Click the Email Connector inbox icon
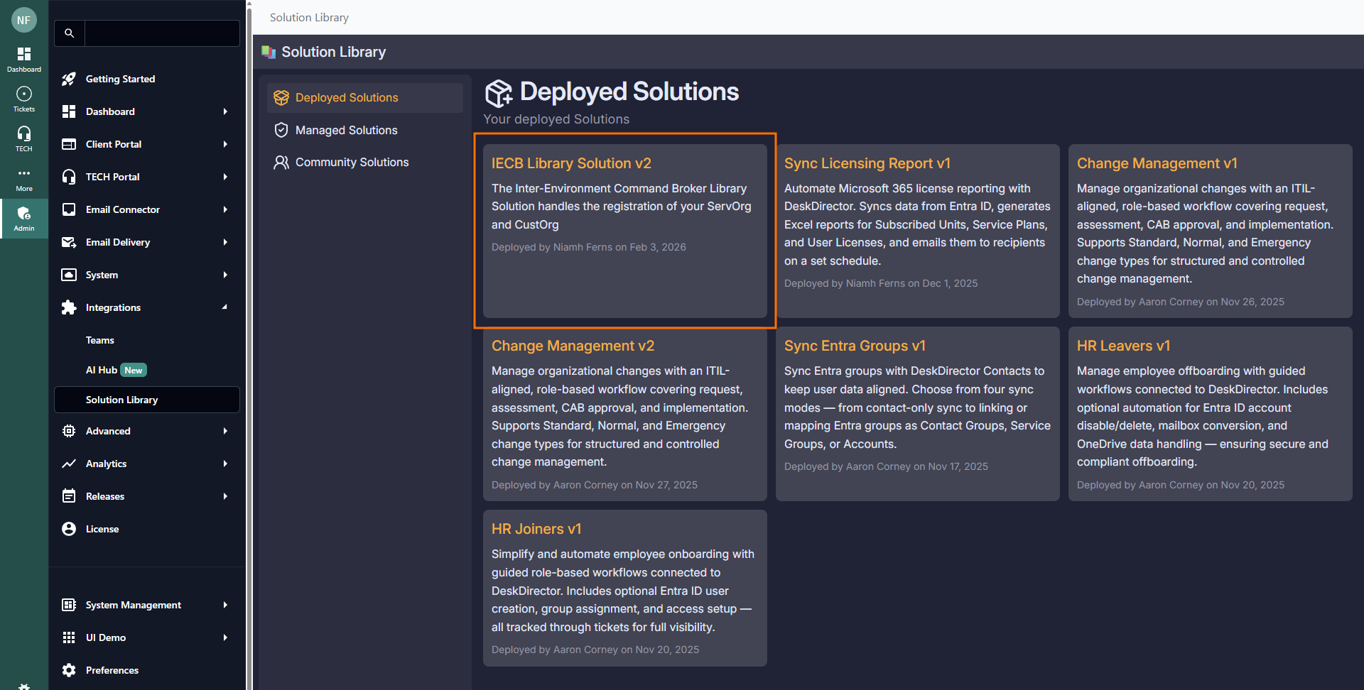 point(69,209)
